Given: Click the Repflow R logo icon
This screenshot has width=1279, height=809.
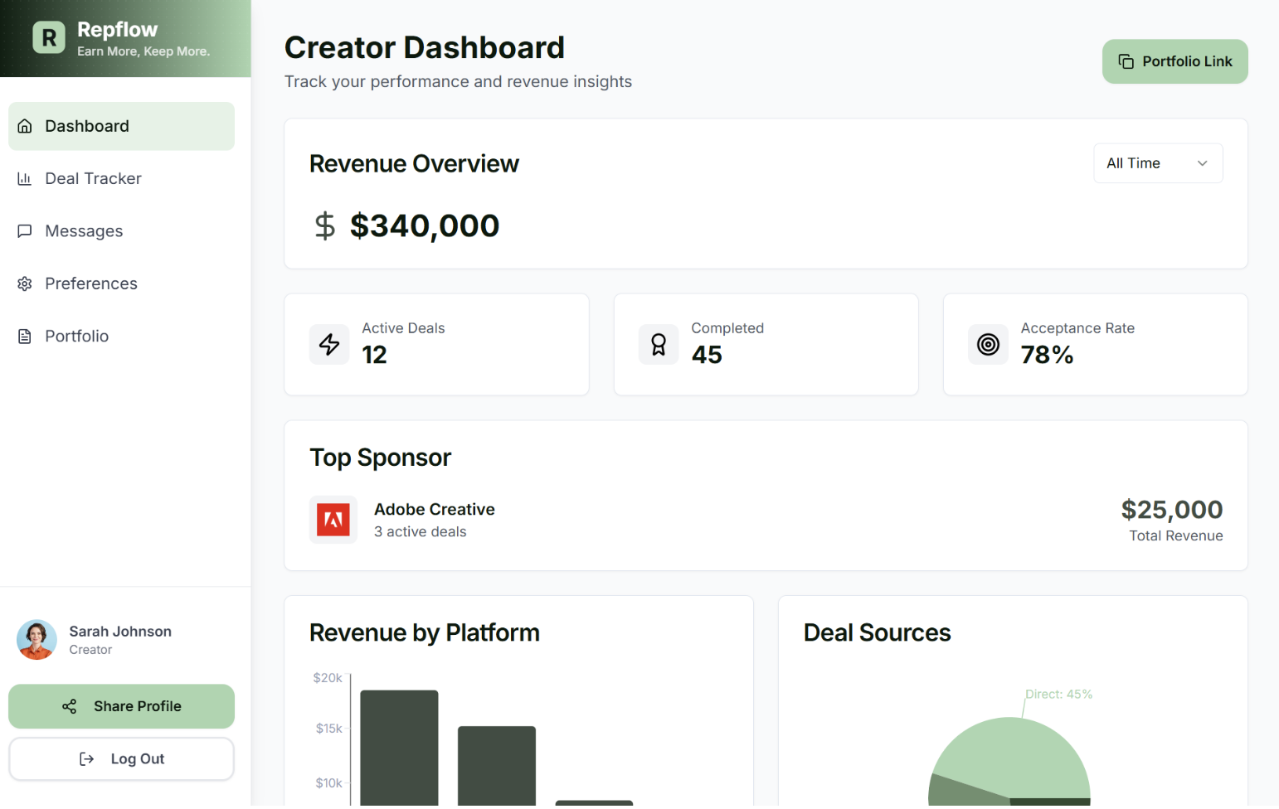Looking at the screenshot, I should pyautogui.click(x=49, y=37).
